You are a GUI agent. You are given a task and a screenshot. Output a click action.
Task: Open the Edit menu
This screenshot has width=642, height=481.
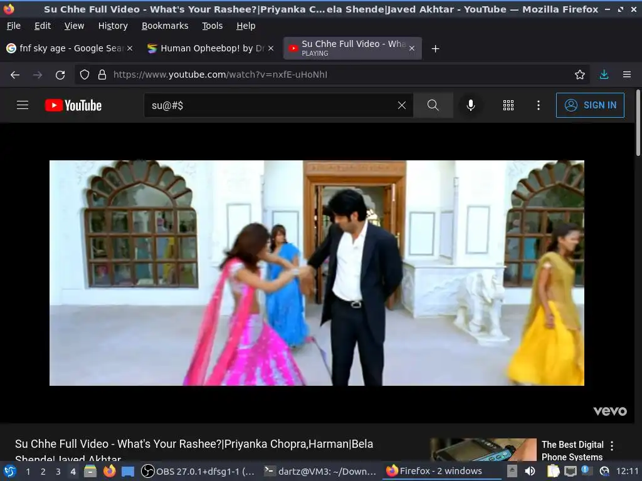click(43, 26)
